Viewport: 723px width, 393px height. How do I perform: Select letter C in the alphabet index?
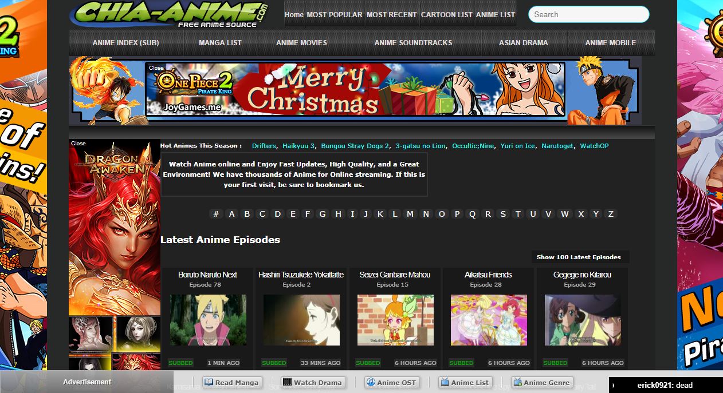(x=262, y=214)
